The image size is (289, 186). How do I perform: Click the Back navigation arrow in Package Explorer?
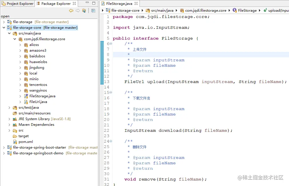[71, 11]
